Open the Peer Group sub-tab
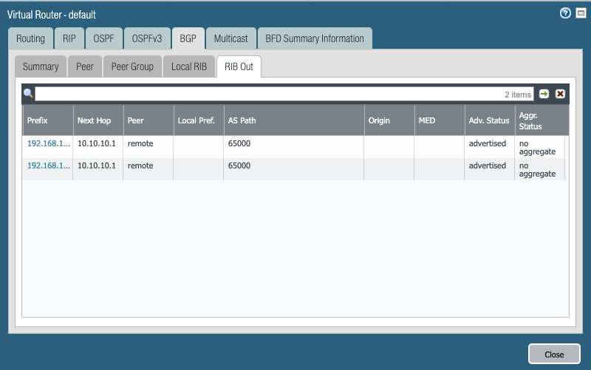Image resolution: width=591 pixels, height=370 pixels. (x=132, y=66)
